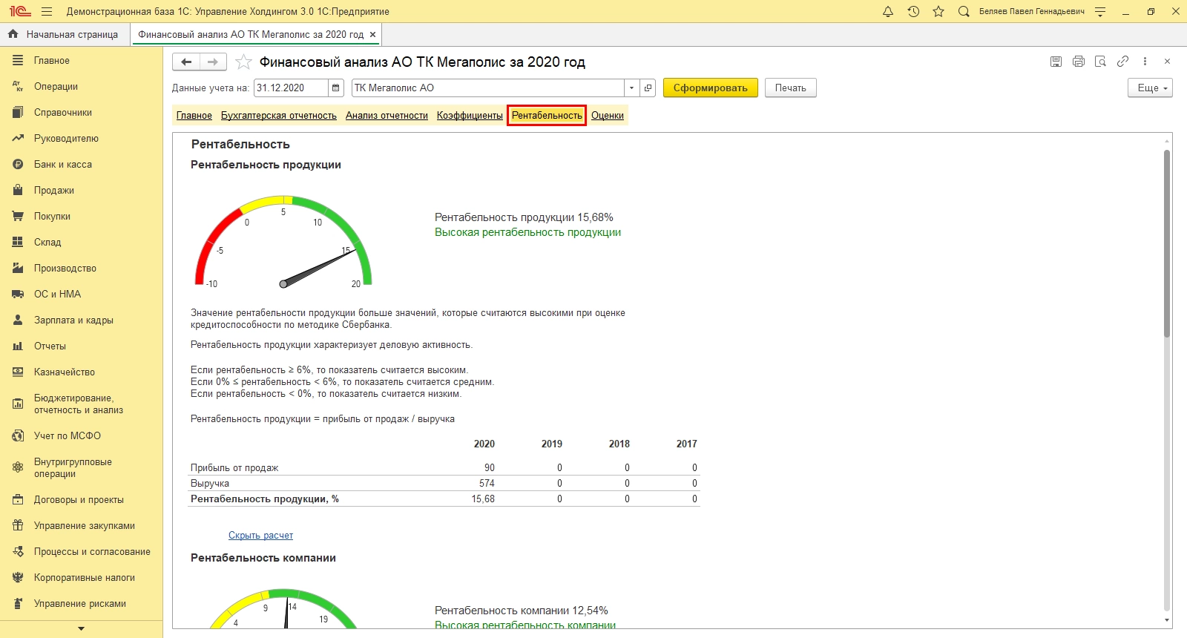Open print preview icon
This screenshot has height=638, width=1187.
(1101, 62)
